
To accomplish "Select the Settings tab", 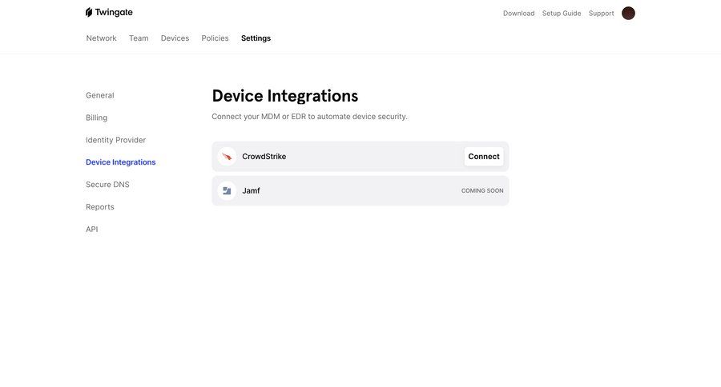I will 256,38.
